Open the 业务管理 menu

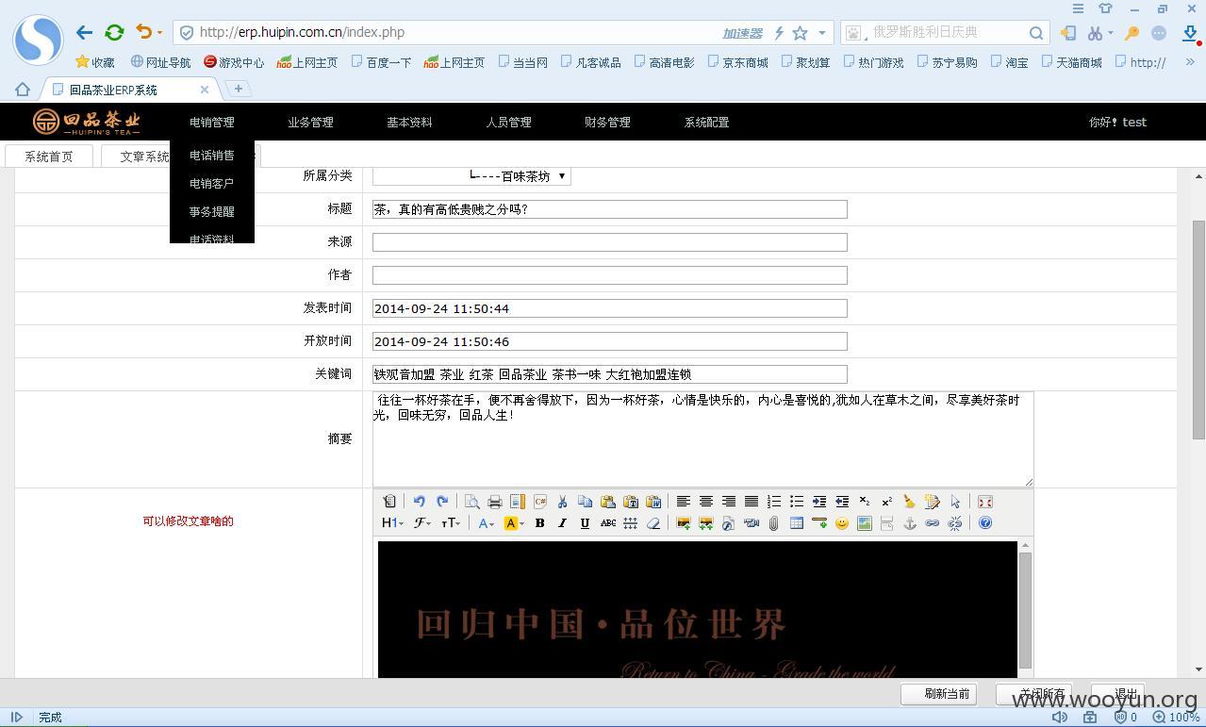[310, 122]
